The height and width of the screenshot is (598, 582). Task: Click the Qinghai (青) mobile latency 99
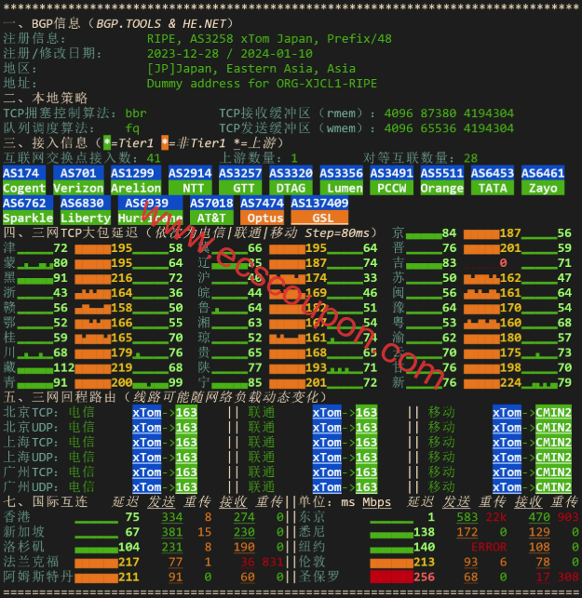[x=176, y=382]
